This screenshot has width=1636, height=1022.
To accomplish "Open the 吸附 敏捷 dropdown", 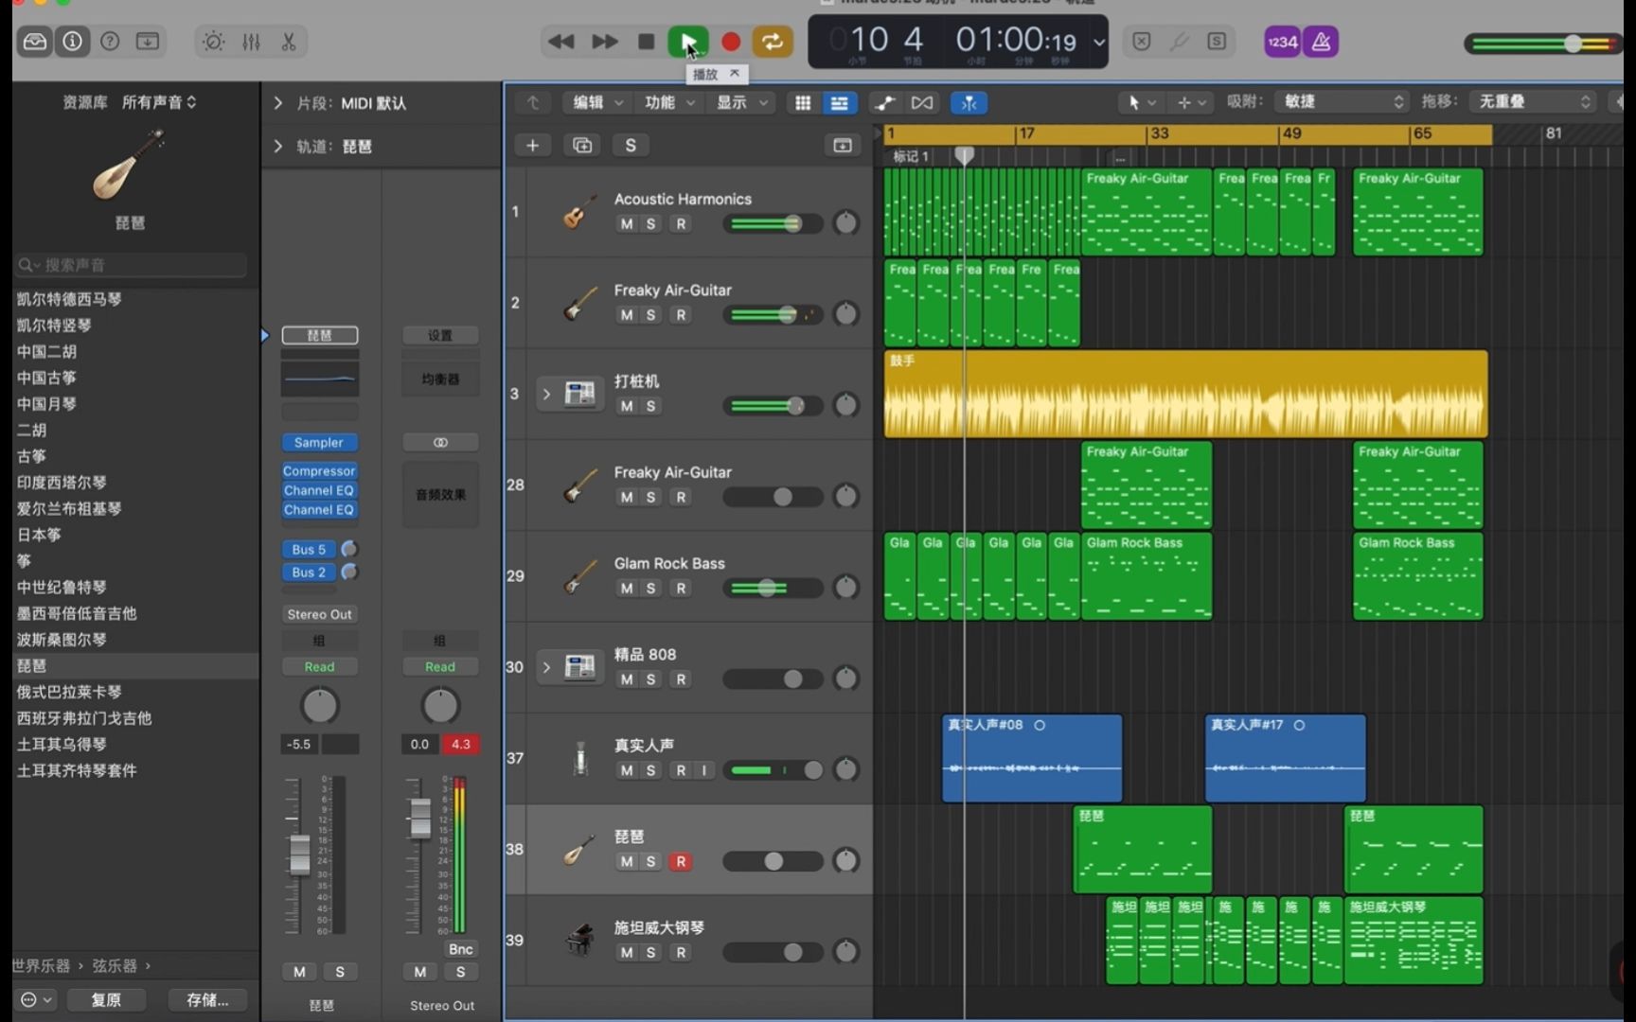I will [1343, 102].
